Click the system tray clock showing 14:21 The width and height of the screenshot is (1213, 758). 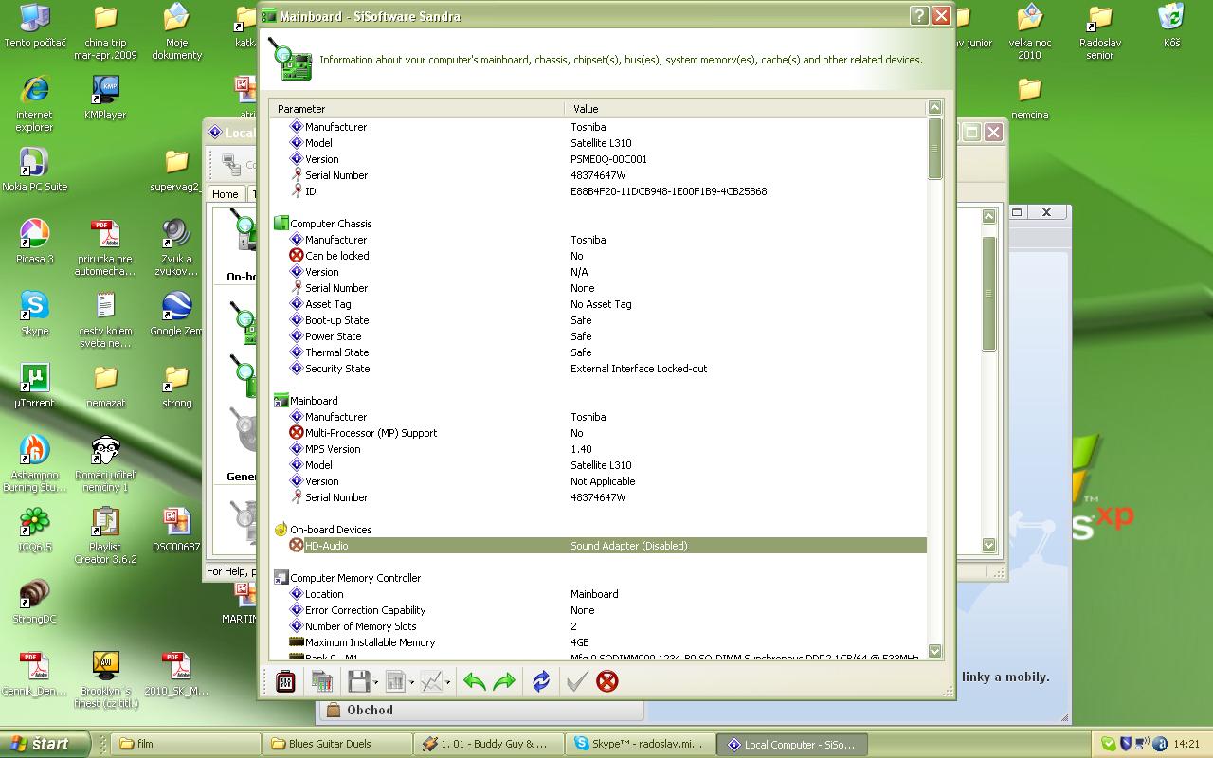click(x=1186, y=744)
